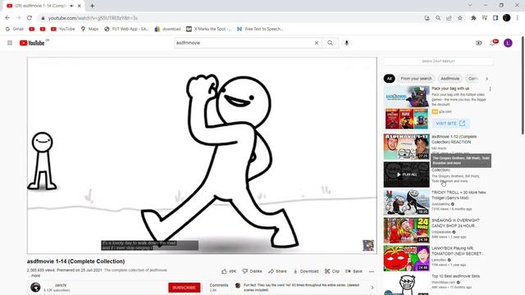Open the Free Text to Speech bookmark
The height and width of the screenshot is (295, 525).
coord(260,29)
